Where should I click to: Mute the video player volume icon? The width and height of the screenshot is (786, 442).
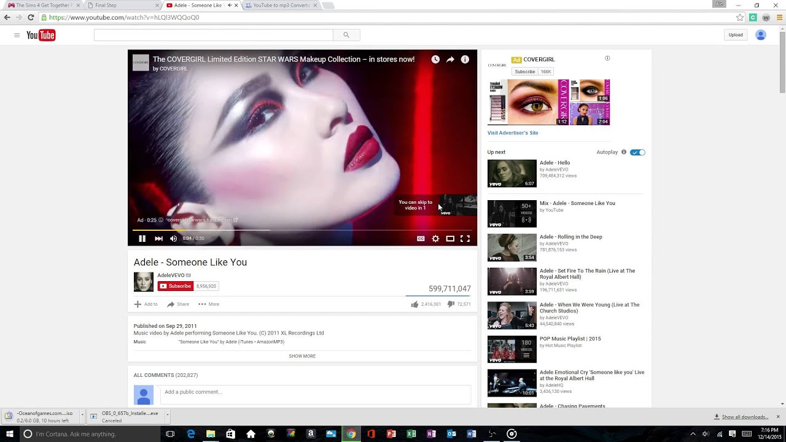click(x=173, y=239)
